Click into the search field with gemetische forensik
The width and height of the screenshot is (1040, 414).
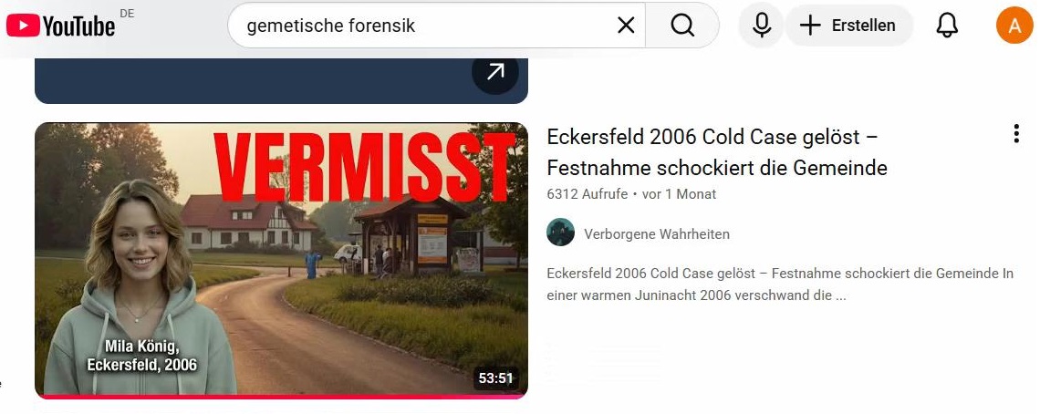(x=424, y=26)
